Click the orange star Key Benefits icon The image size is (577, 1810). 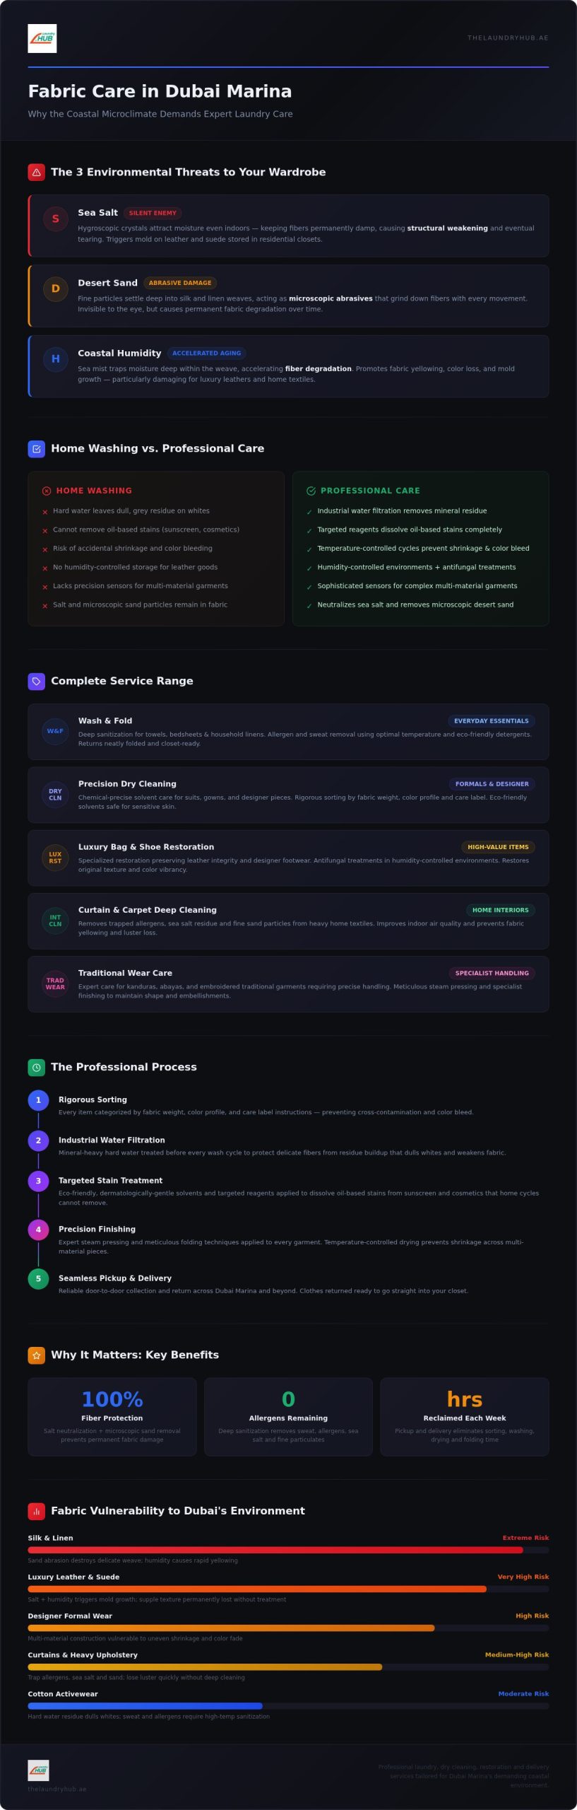pos(37,1355)
